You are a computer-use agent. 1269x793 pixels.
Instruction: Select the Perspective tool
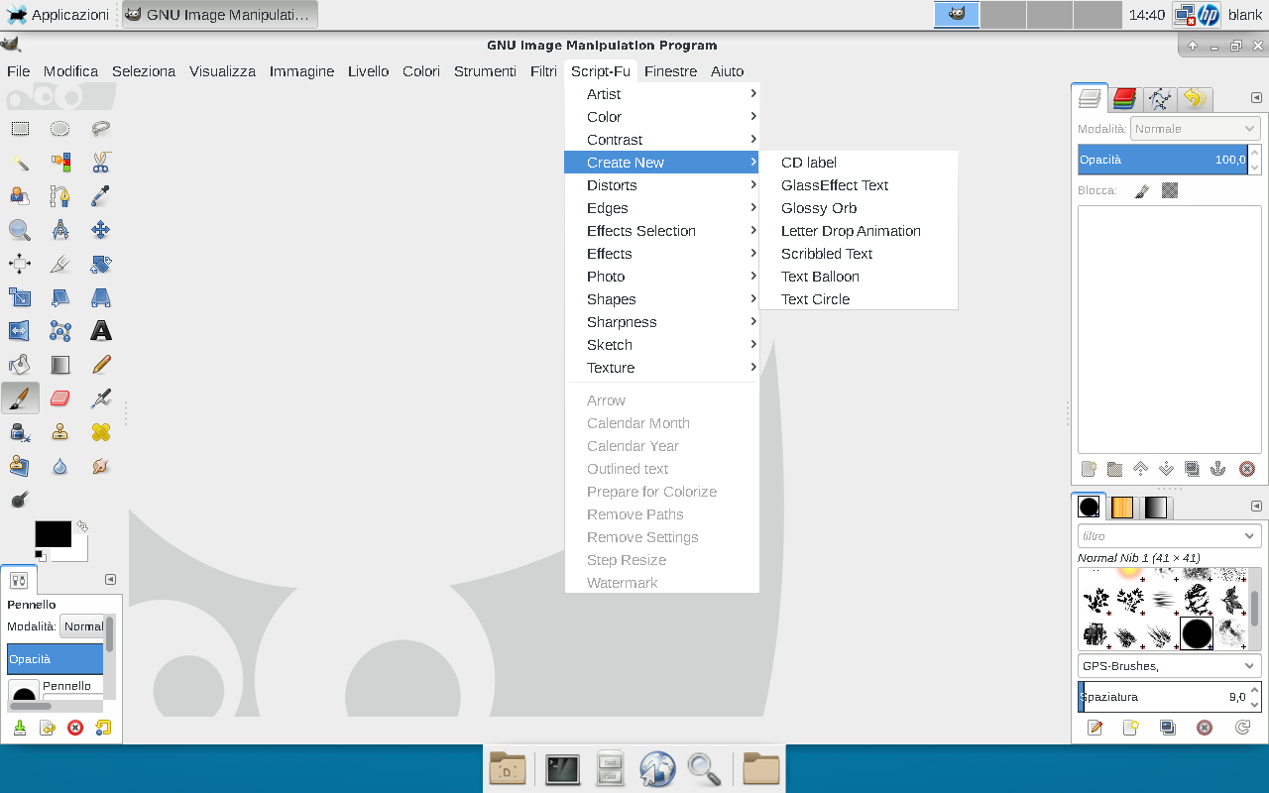[x=100, y=297]
